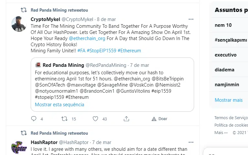Open the Red Panda Mining quoted avatar
Viewport: 248px width, 155px height.
(x=38, y=65)
